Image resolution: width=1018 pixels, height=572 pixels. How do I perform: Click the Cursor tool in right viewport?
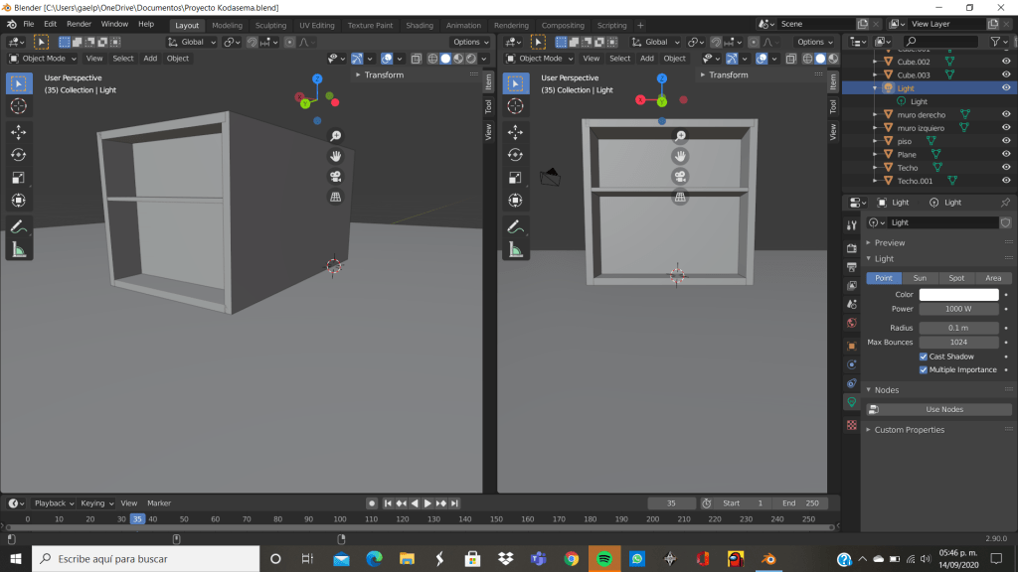516,106
